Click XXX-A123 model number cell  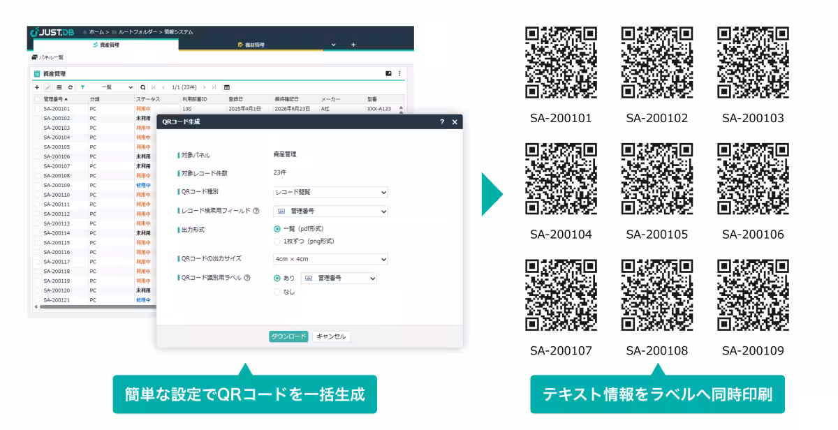[380, 109]
